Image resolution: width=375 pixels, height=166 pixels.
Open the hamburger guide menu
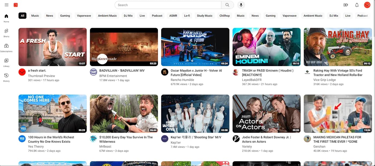7,5
